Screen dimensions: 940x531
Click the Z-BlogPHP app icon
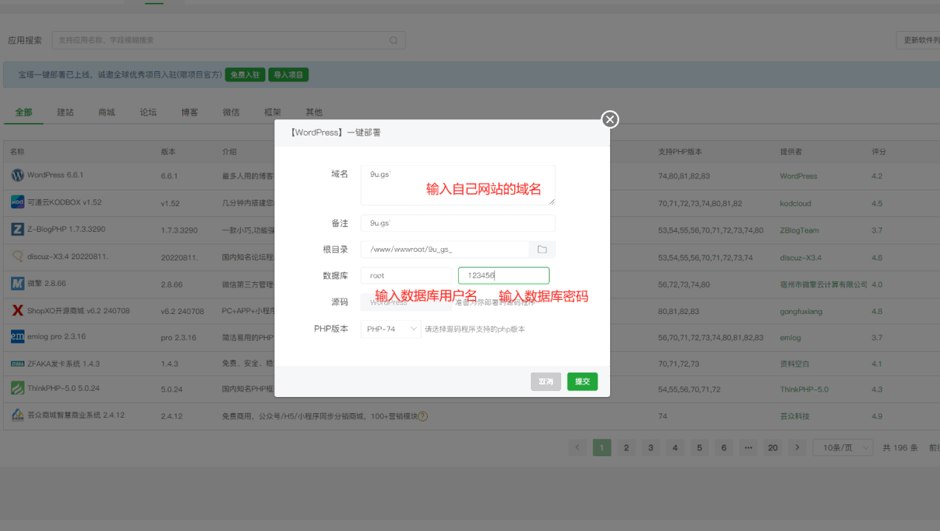pos(18,230)
